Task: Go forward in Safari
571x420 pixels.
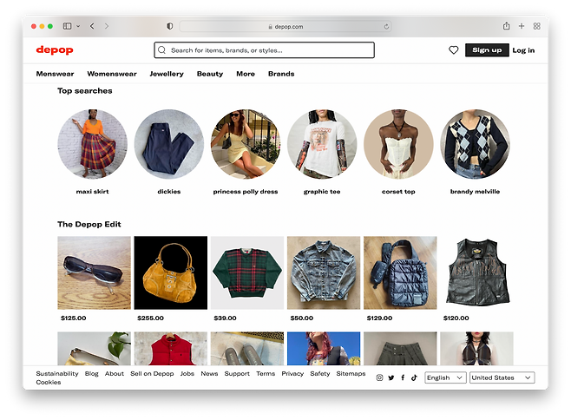Action: 107,26
